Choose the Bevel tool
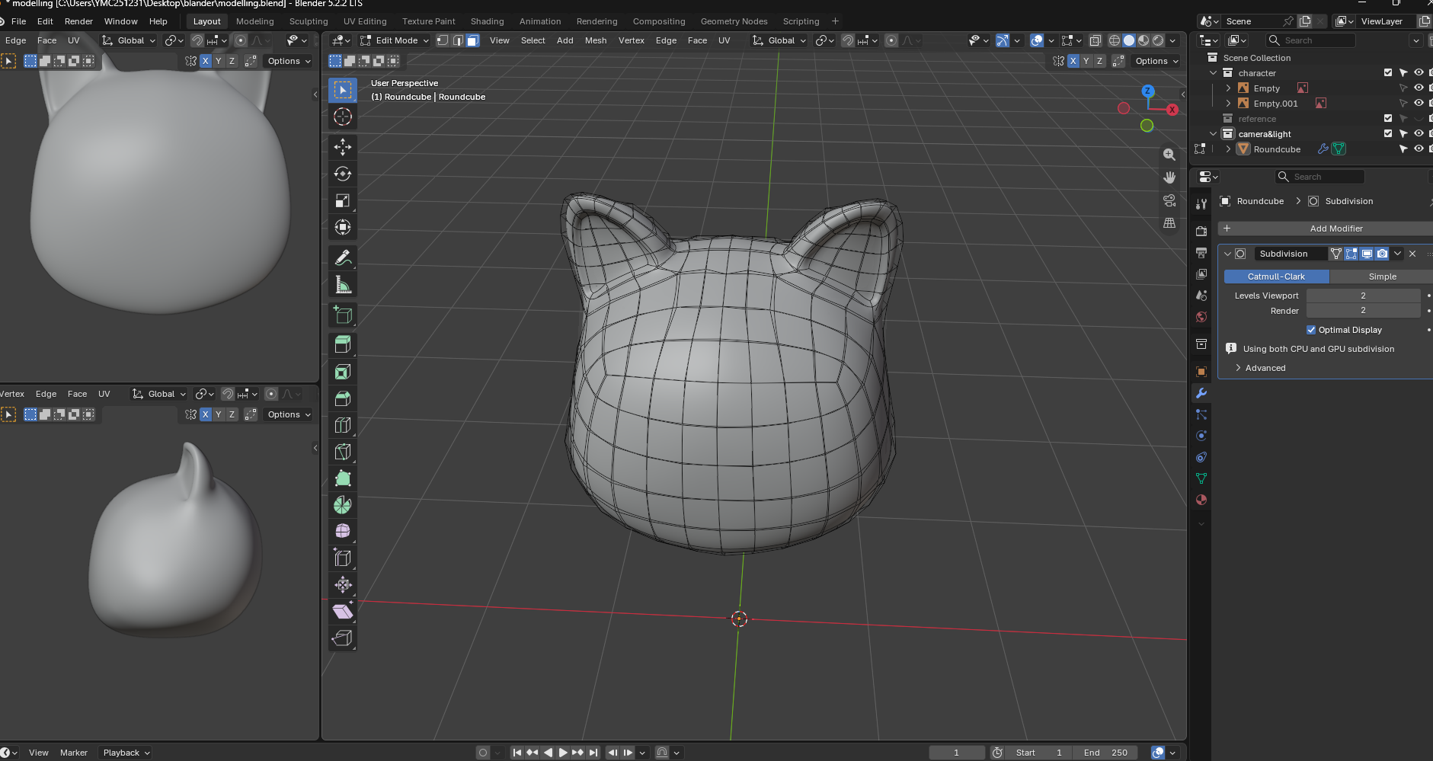Viewport: 1433px width, 761px height. coord(343,398)
